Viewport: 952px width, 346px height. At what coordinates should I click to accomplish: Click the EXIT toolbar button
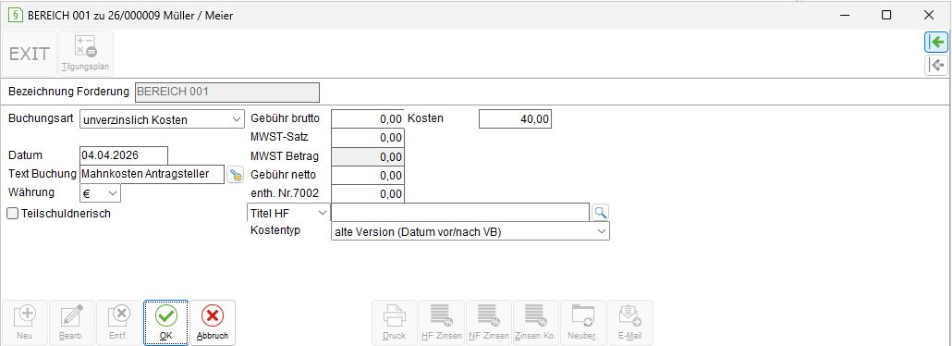30,54
